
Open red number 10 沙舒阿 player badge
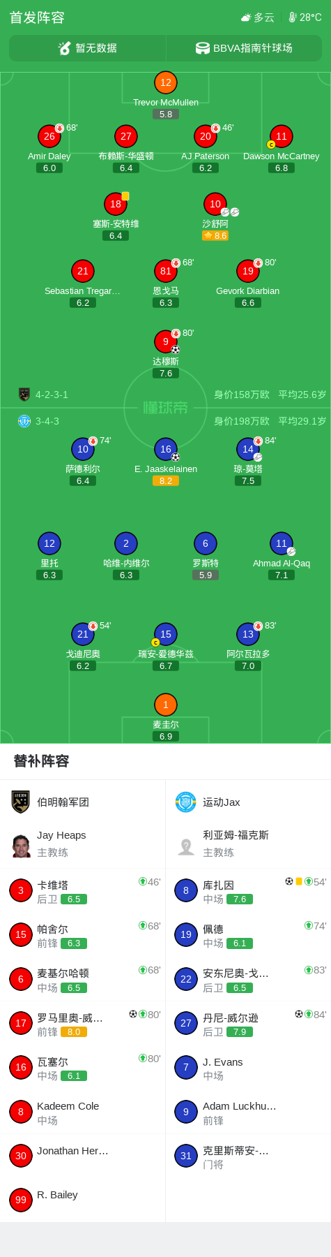click(215, 204)
